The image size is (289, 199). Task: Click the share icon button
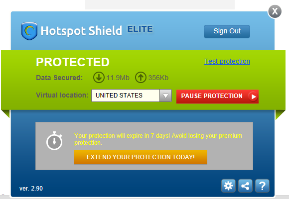[245, 186]
